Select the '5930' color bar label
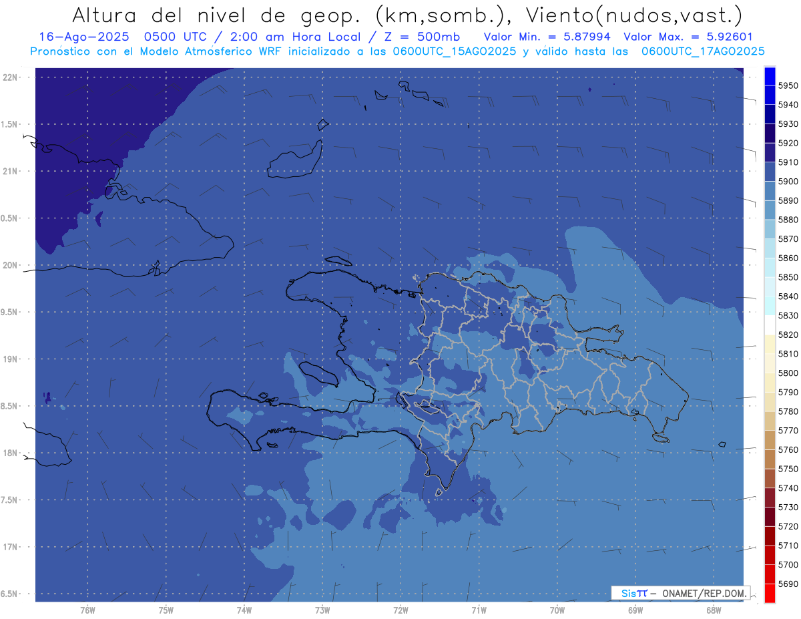Viewport: 801px width, 619px height. click(788, 124)
